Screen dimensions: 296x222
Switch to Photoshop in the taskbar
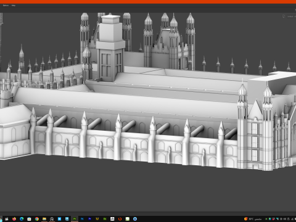(x=82, y=219)
